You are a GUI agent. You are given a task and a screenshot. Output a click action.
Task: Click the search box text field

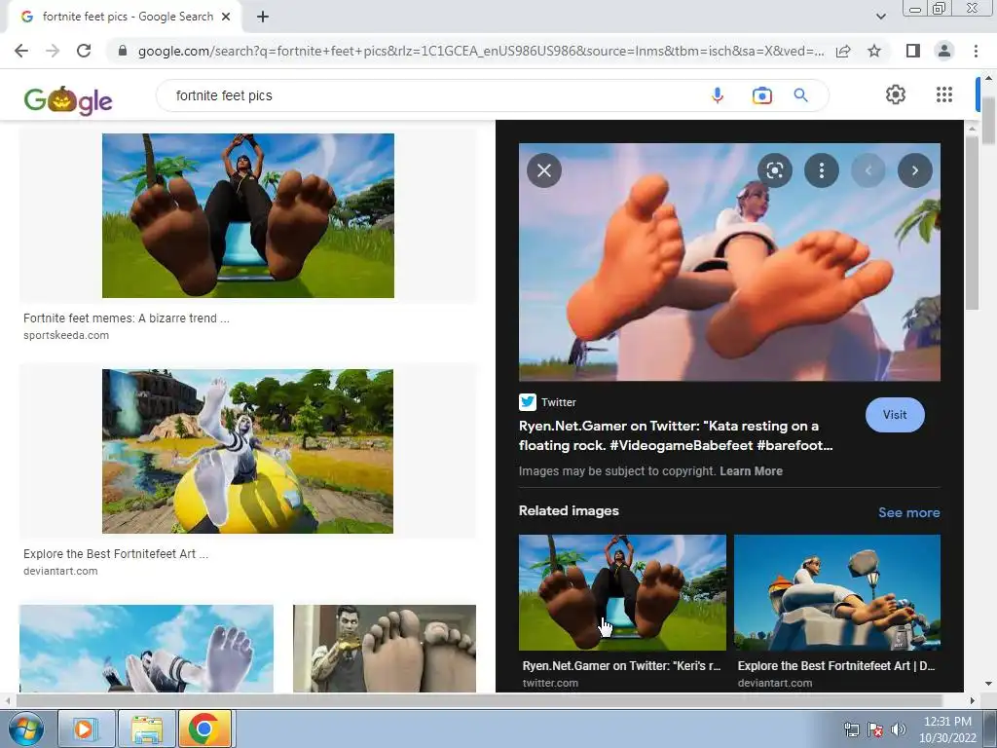(x=432, y=95)
